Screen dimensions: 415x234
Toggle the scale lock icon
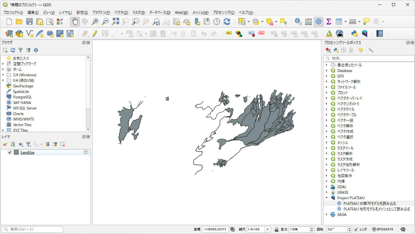[x=277, y=229]
